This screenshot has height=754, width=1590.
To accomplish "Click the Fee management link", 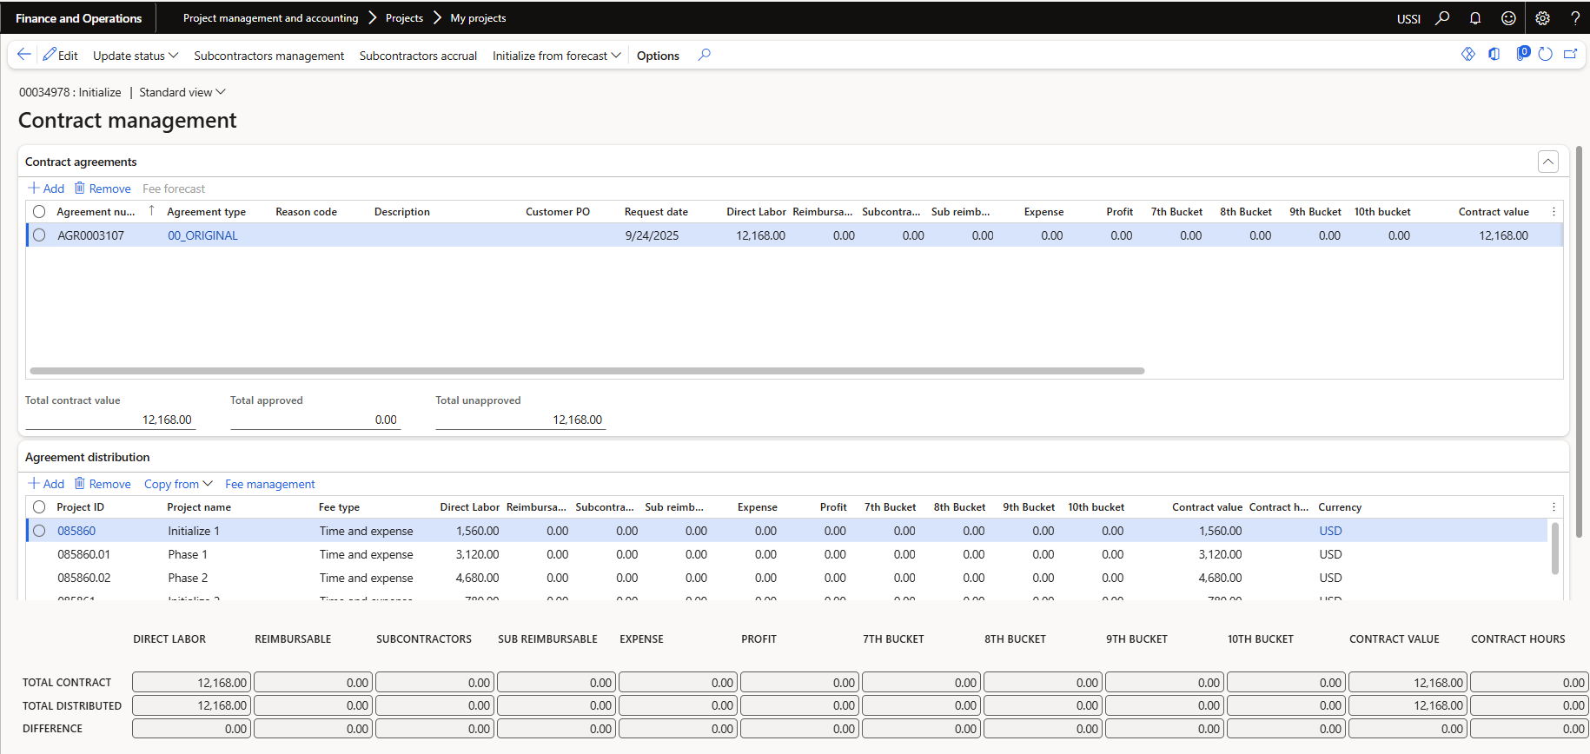I will pos(269,484).
